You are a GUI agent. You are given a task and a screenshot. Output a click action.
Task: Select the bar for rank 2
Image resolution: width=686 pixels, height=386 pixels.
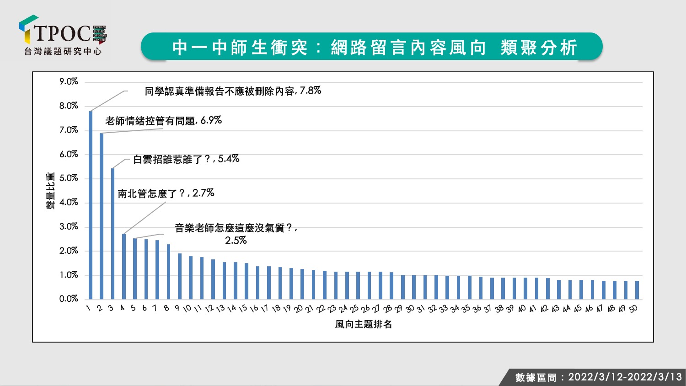click(102, 216)
